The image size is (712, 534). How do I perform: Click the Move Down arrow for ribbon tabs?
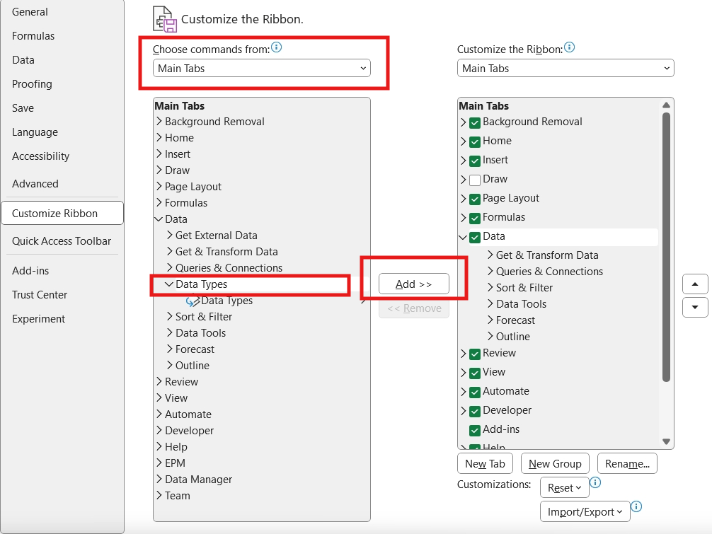[x=696, y=307]
